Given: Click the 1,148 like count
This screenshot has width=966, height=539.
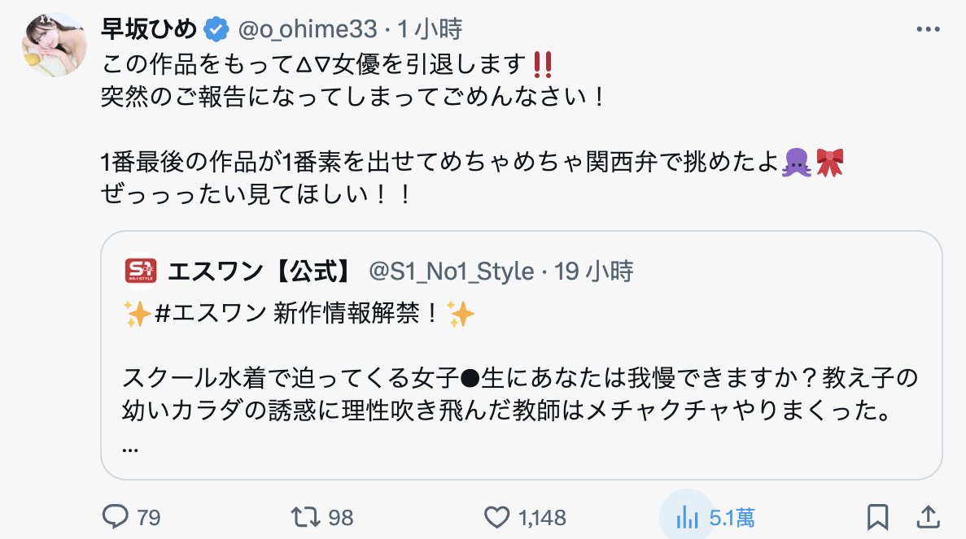Looking at the screenshot, I should click(541, 517).
